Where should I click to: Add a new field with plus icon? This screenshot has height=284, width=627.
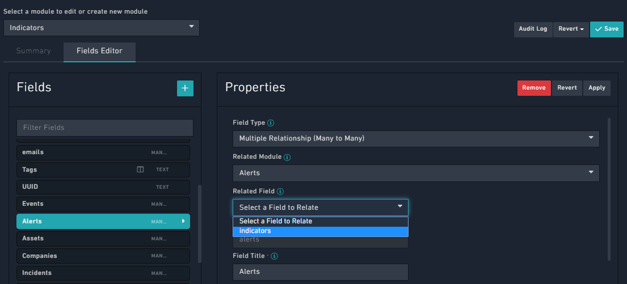coord(185,88)
